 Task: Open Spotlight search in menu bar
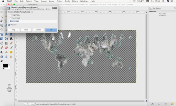click(x=163, y=1)
